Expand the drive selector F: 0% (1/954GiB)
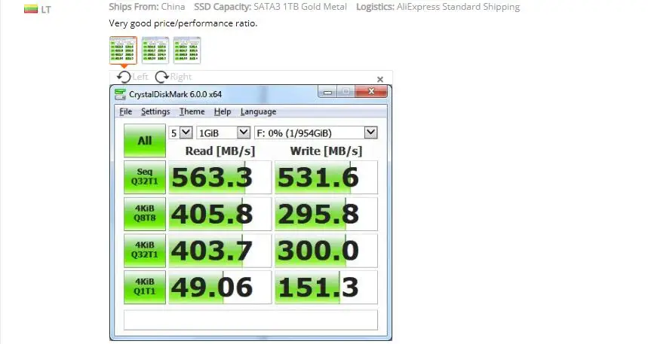Screen dimensions: 648x344 tap(370, 132)
